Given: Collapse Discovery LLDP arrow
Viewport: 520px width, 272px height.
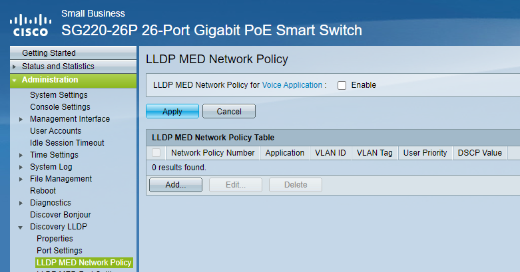Looking at the screenshot, I should [x=21, y=227].
